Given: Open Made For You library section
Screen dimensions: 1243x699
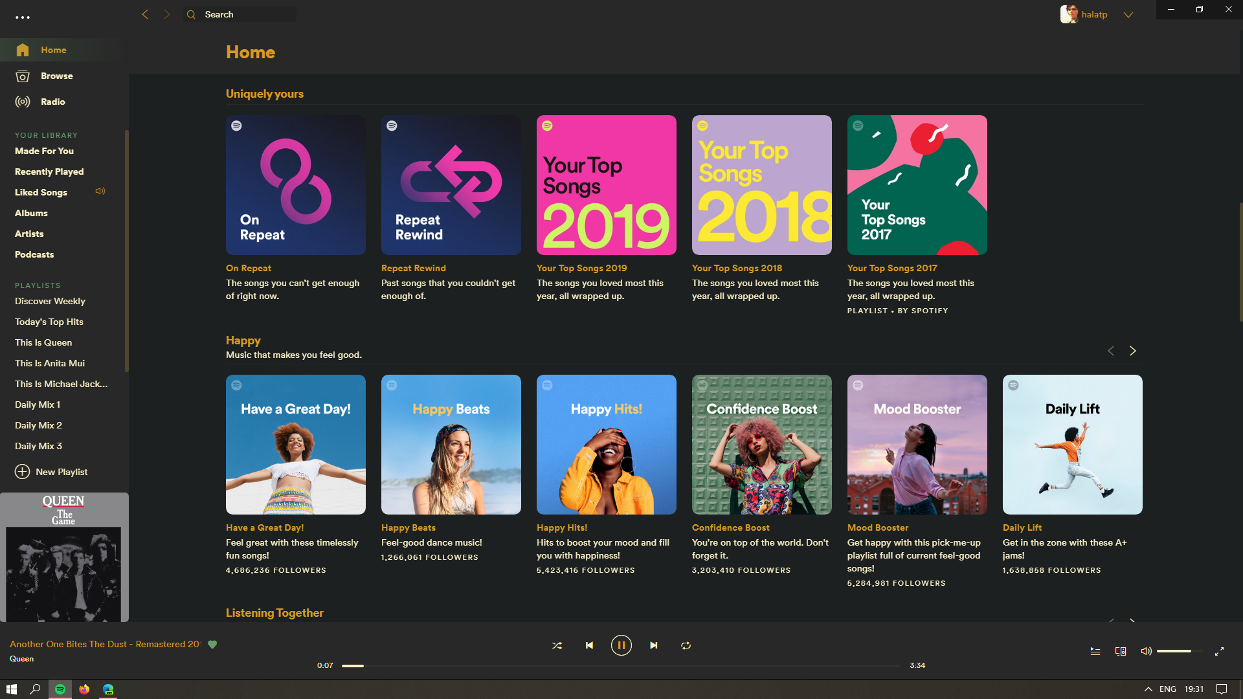Looking at the screenshot, I should (x=44, y=151).
